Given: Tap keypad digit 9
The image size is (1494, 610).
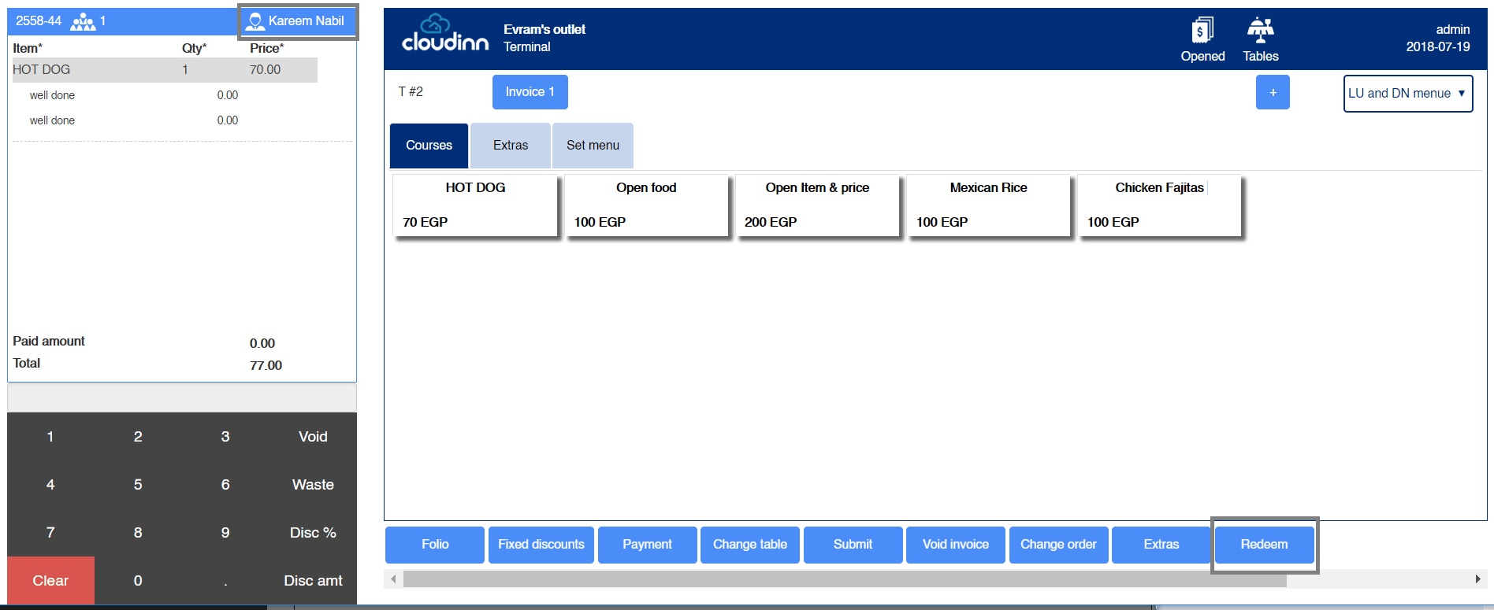Looking at the screenshot, I should tap(225, 533).
